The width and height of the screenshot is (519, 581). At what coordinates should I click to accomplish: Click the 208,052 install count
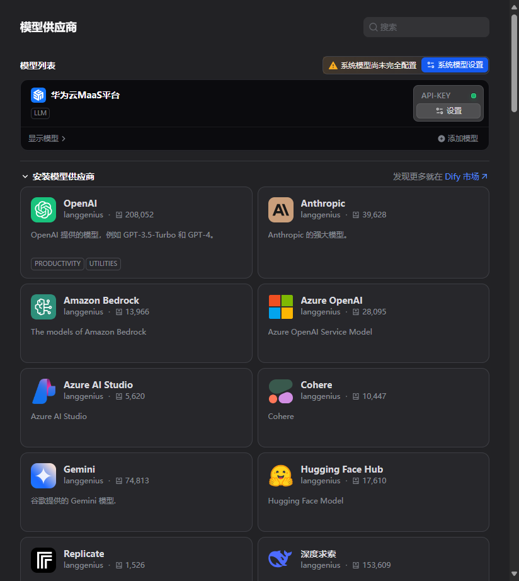(x=139, y=215)
